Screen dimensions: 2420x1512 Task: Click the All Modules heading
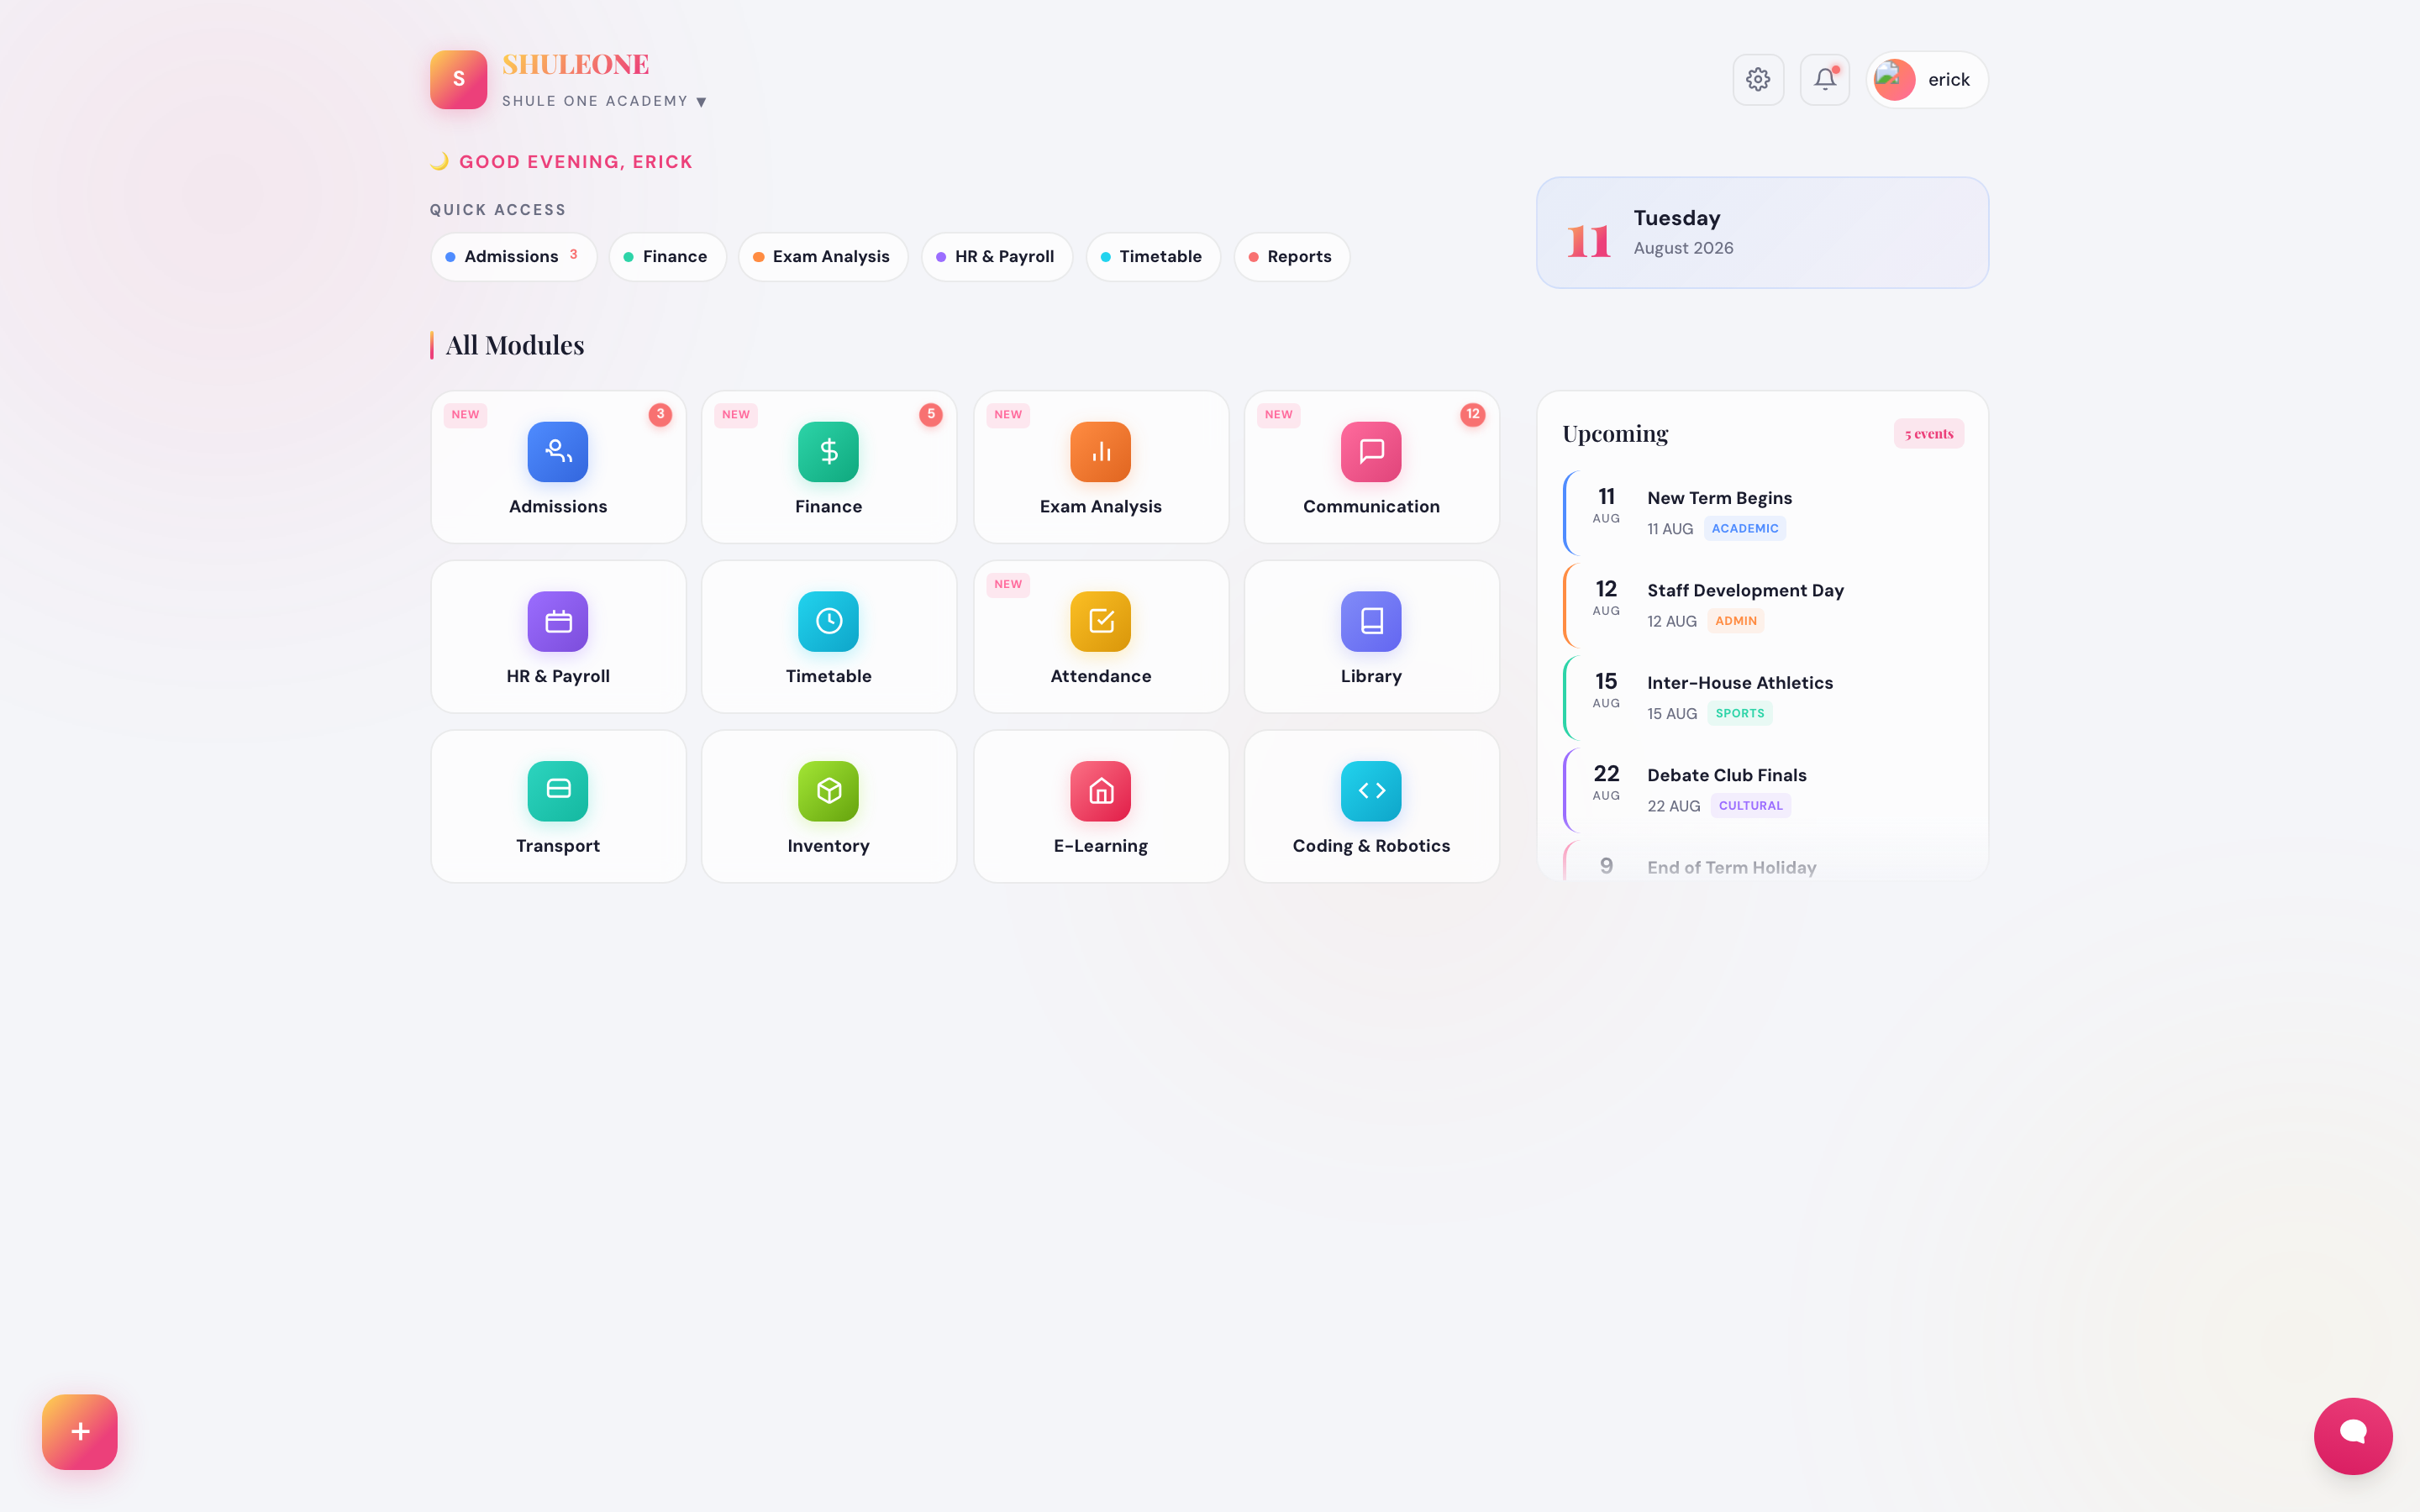click(x=515, y=345)
